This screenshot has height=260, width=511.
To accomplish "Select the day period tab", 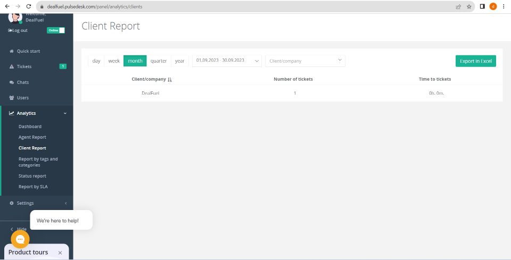I will 96,61.
